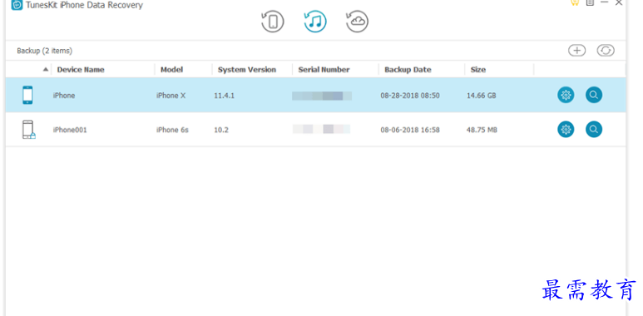
Task: Click the 'iPhone 6s' model cell
Action: (x=172, y=130)
